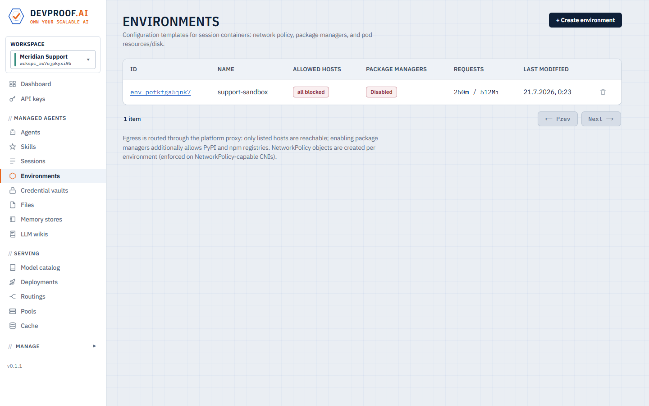Click the '21.7.2026, 0:23' modified date
The image size is (649, 406).
547,92
